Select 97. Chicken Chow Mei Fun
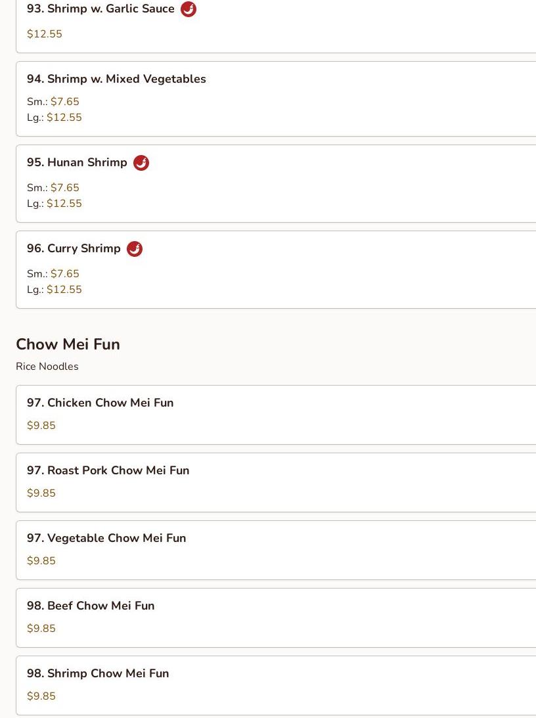 [x=100, y=403]
